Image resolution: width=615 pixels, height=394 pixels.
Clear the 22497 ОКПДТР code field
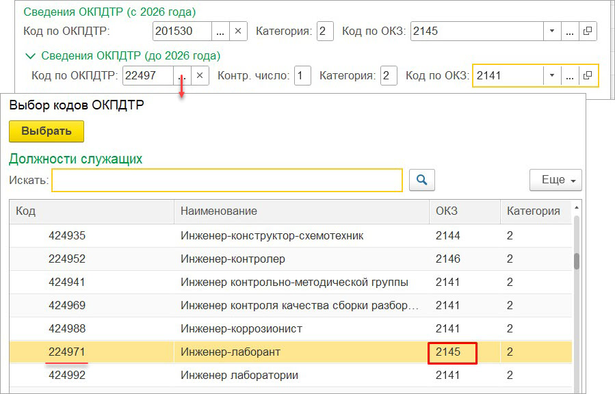coord(198,76)
